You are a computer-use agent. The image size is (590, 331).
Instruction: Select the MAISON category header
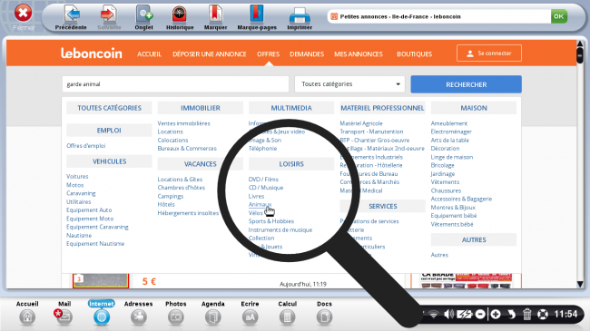pyautogui.click(x=473, y=108)
